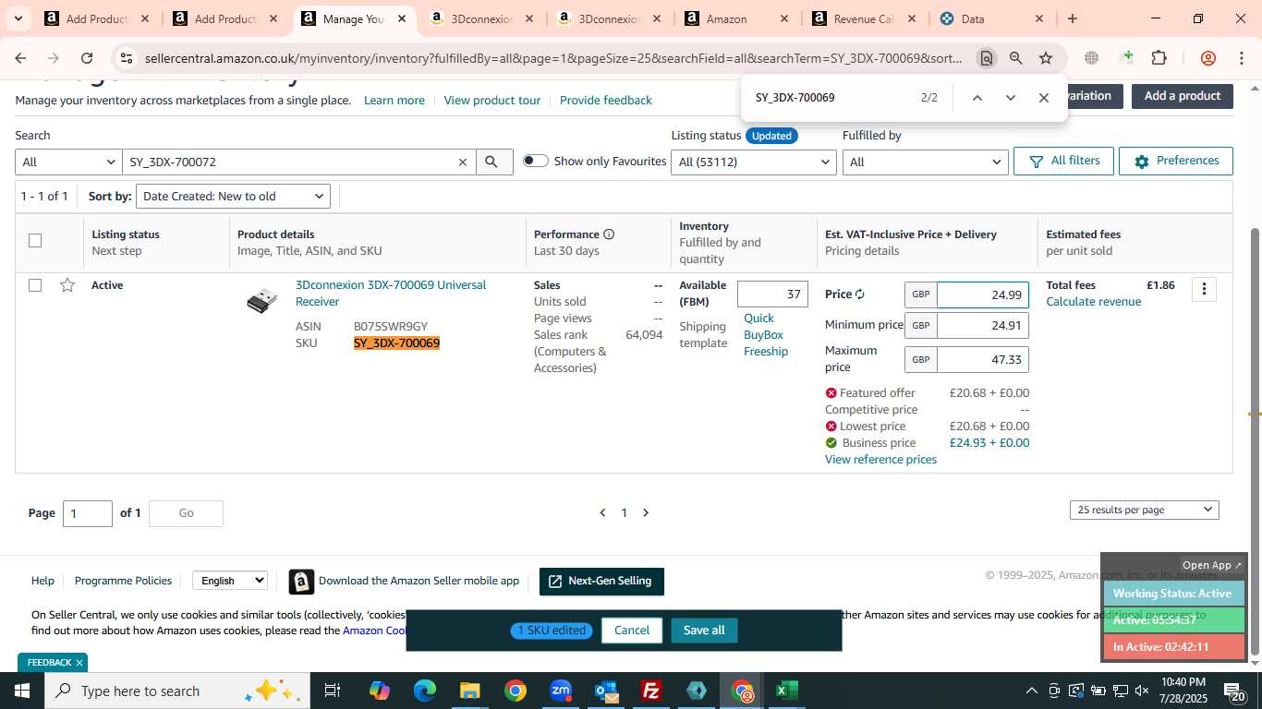This screenshot has width=1262, height=709.
Task: Bookmark this page with the star icon
Action: tap(1046, 58)
